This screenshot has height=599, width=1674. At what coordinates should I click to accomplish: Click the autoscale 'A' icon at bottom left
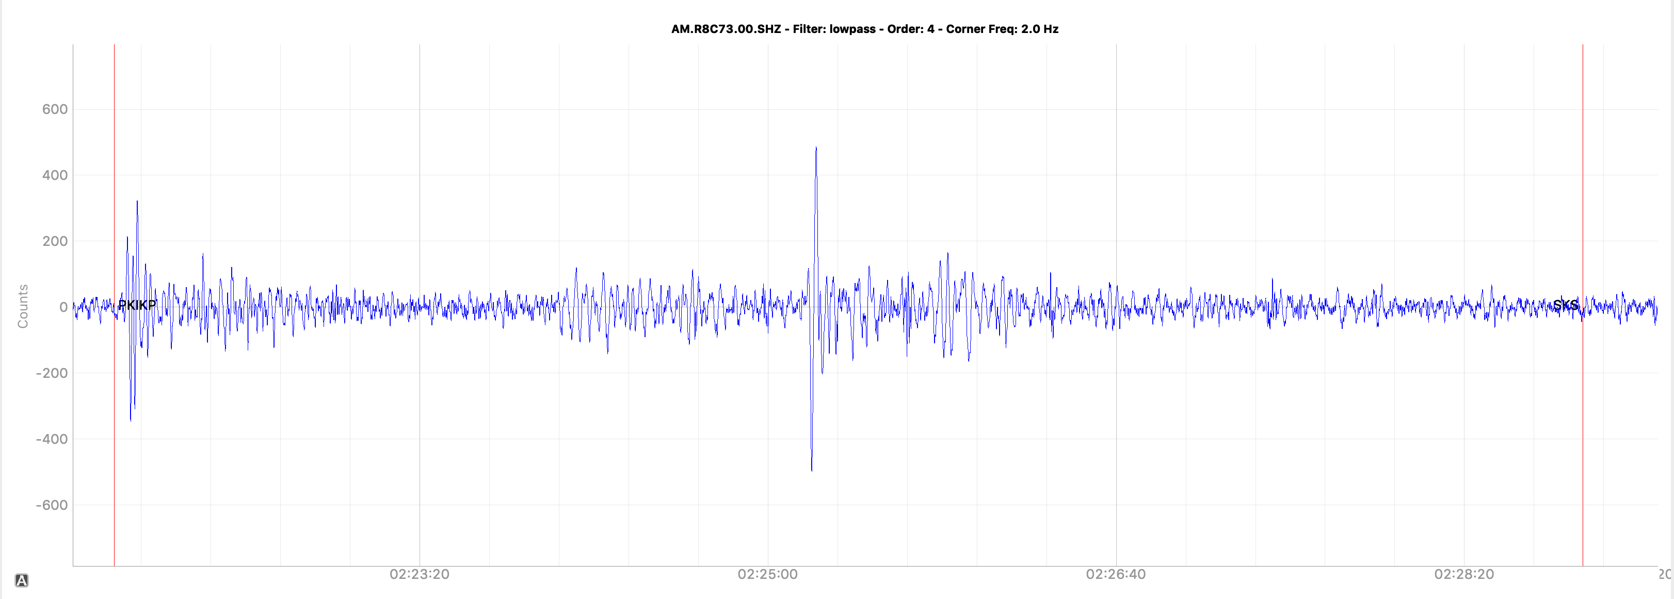(x=22, y=580)
